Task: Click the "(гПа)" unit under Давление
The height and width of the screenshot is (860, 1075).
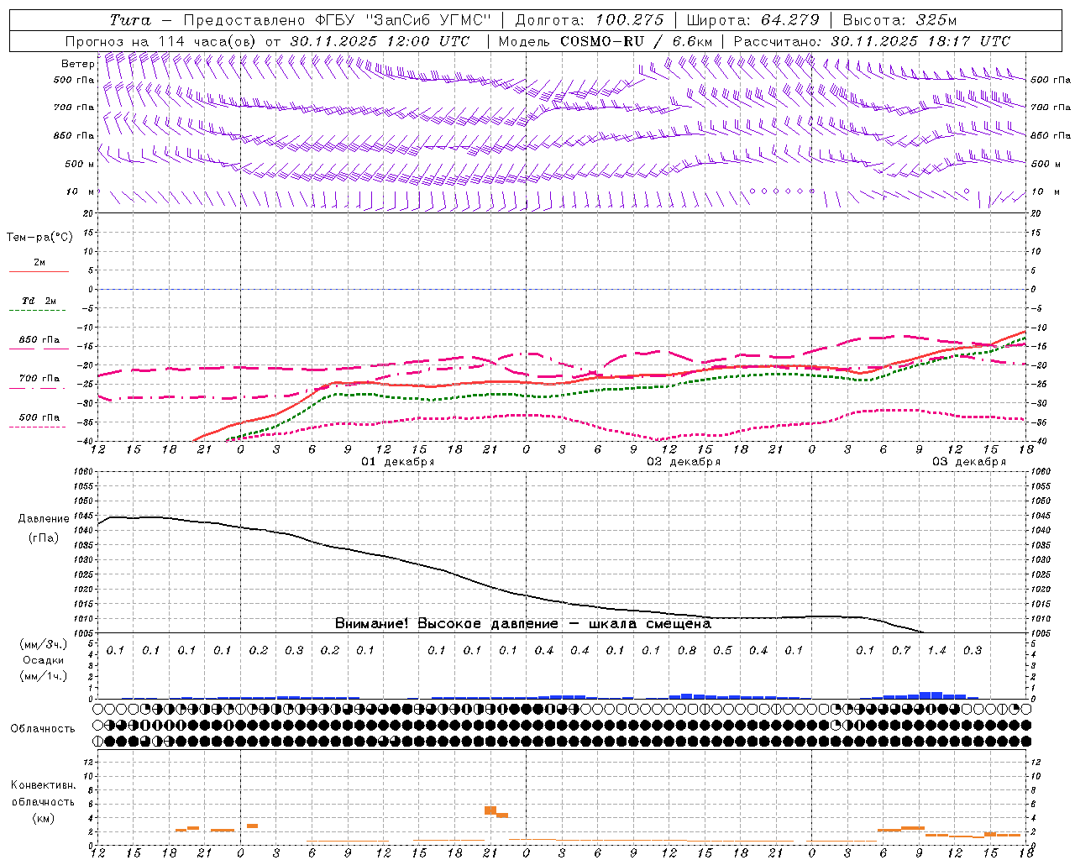Action: pyautogui.click(x=43, y=538)
